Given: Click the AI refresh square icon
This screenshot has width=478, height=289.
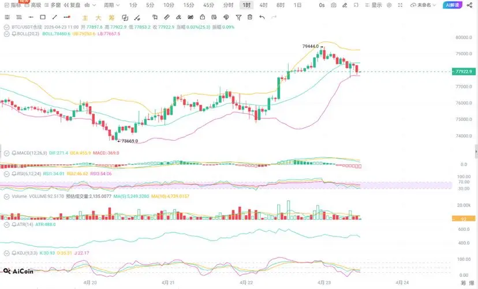Looking at the screenshot, I should coord(125,18).
